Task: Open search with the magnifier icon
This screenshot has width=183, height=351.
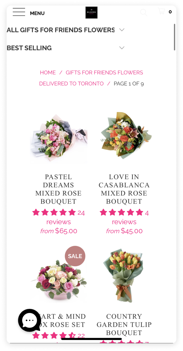Action: (144, 12)
